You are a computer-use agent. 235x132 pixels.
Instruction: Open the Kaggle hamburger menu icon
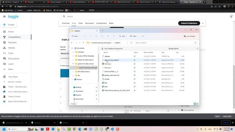[4, 16]
